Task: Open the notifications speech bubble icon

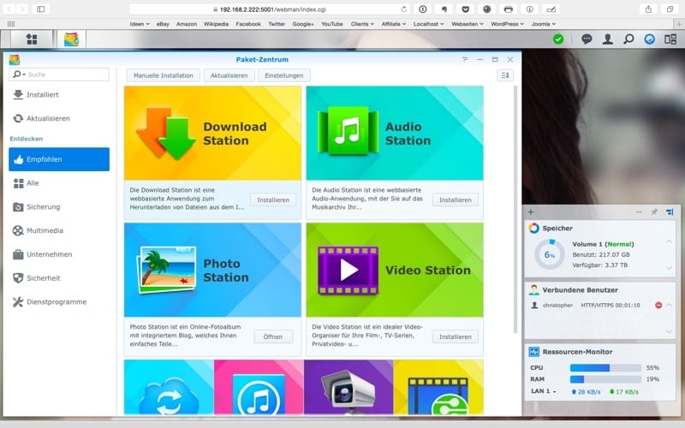Action: click(x=587, y=39)
